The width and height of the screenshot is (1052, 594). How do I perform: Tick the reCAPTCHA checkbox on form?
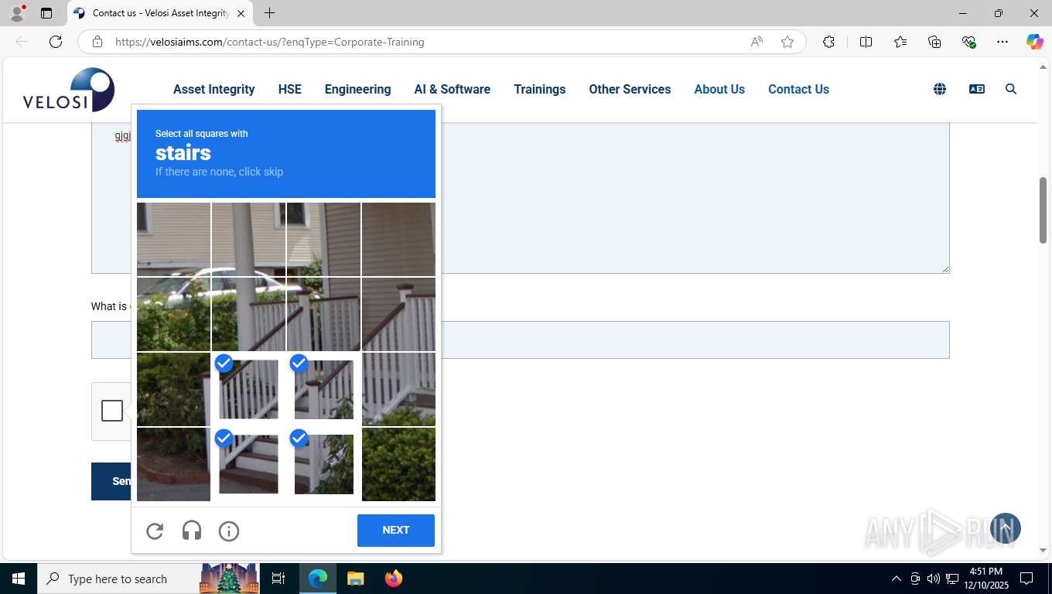(x=112, y=411)
